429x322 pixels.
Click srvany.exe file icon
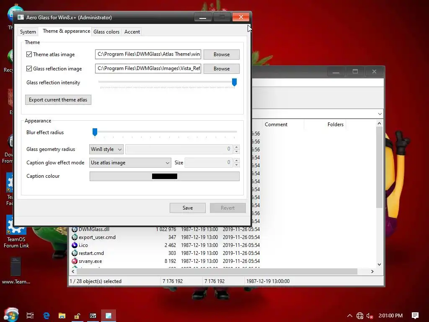coord(75,261)
